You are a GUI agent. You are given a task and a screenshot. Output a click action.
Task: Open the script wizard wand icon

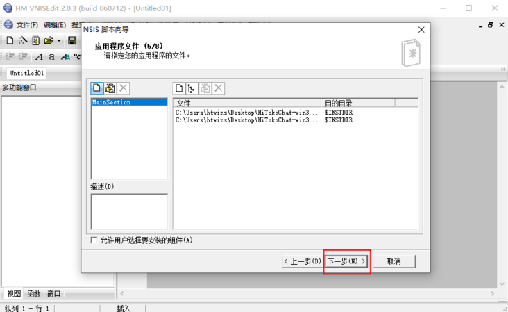pyautogui.click(x=23, y=40)
